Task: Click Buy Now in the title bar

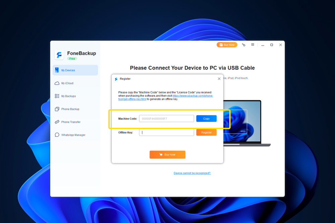Action: click(227, 45)
